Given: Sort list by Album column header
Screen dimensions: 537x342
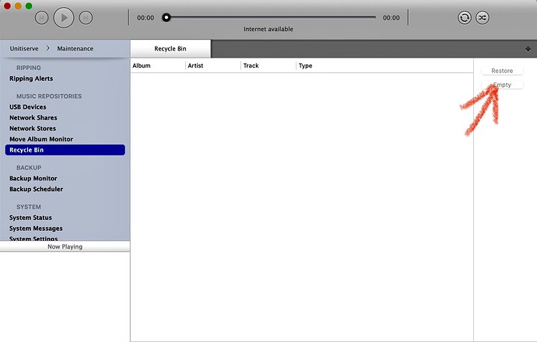Looking at the screenshot, I should [x=142, y=66].
